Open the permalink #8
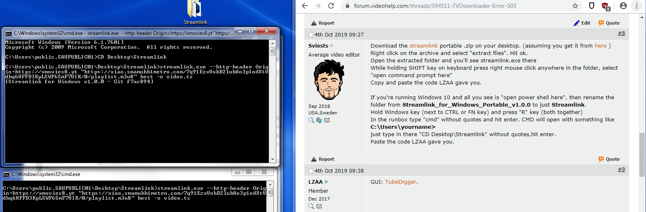646x212 pixels. (621, 33)
